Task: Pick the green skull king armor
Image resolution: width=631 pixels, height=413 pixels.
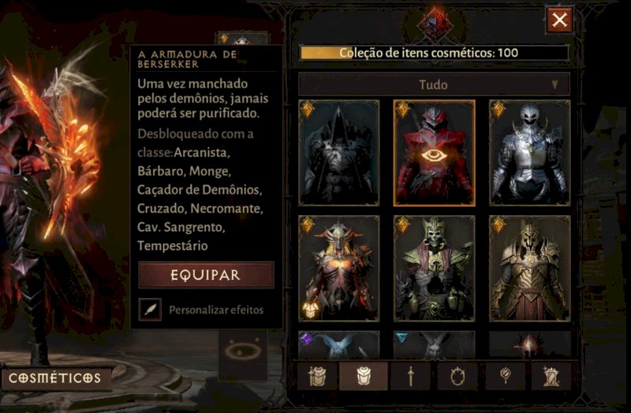Action: point(435,268)
